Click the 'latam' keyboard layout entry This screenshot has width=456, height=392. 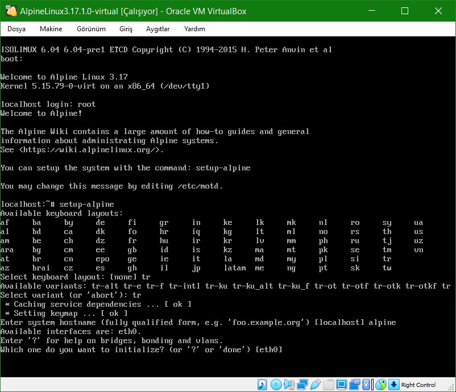tap(235, 268)
